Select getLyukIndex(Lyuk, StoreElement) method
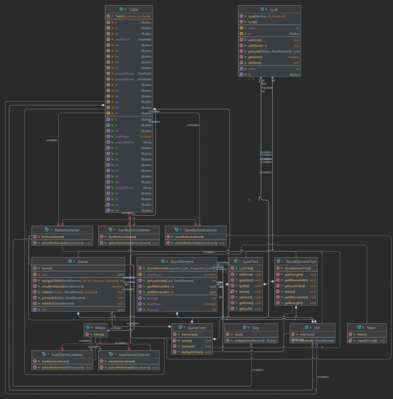Screen dimensions: 393x399 click(x=177, y=281)
